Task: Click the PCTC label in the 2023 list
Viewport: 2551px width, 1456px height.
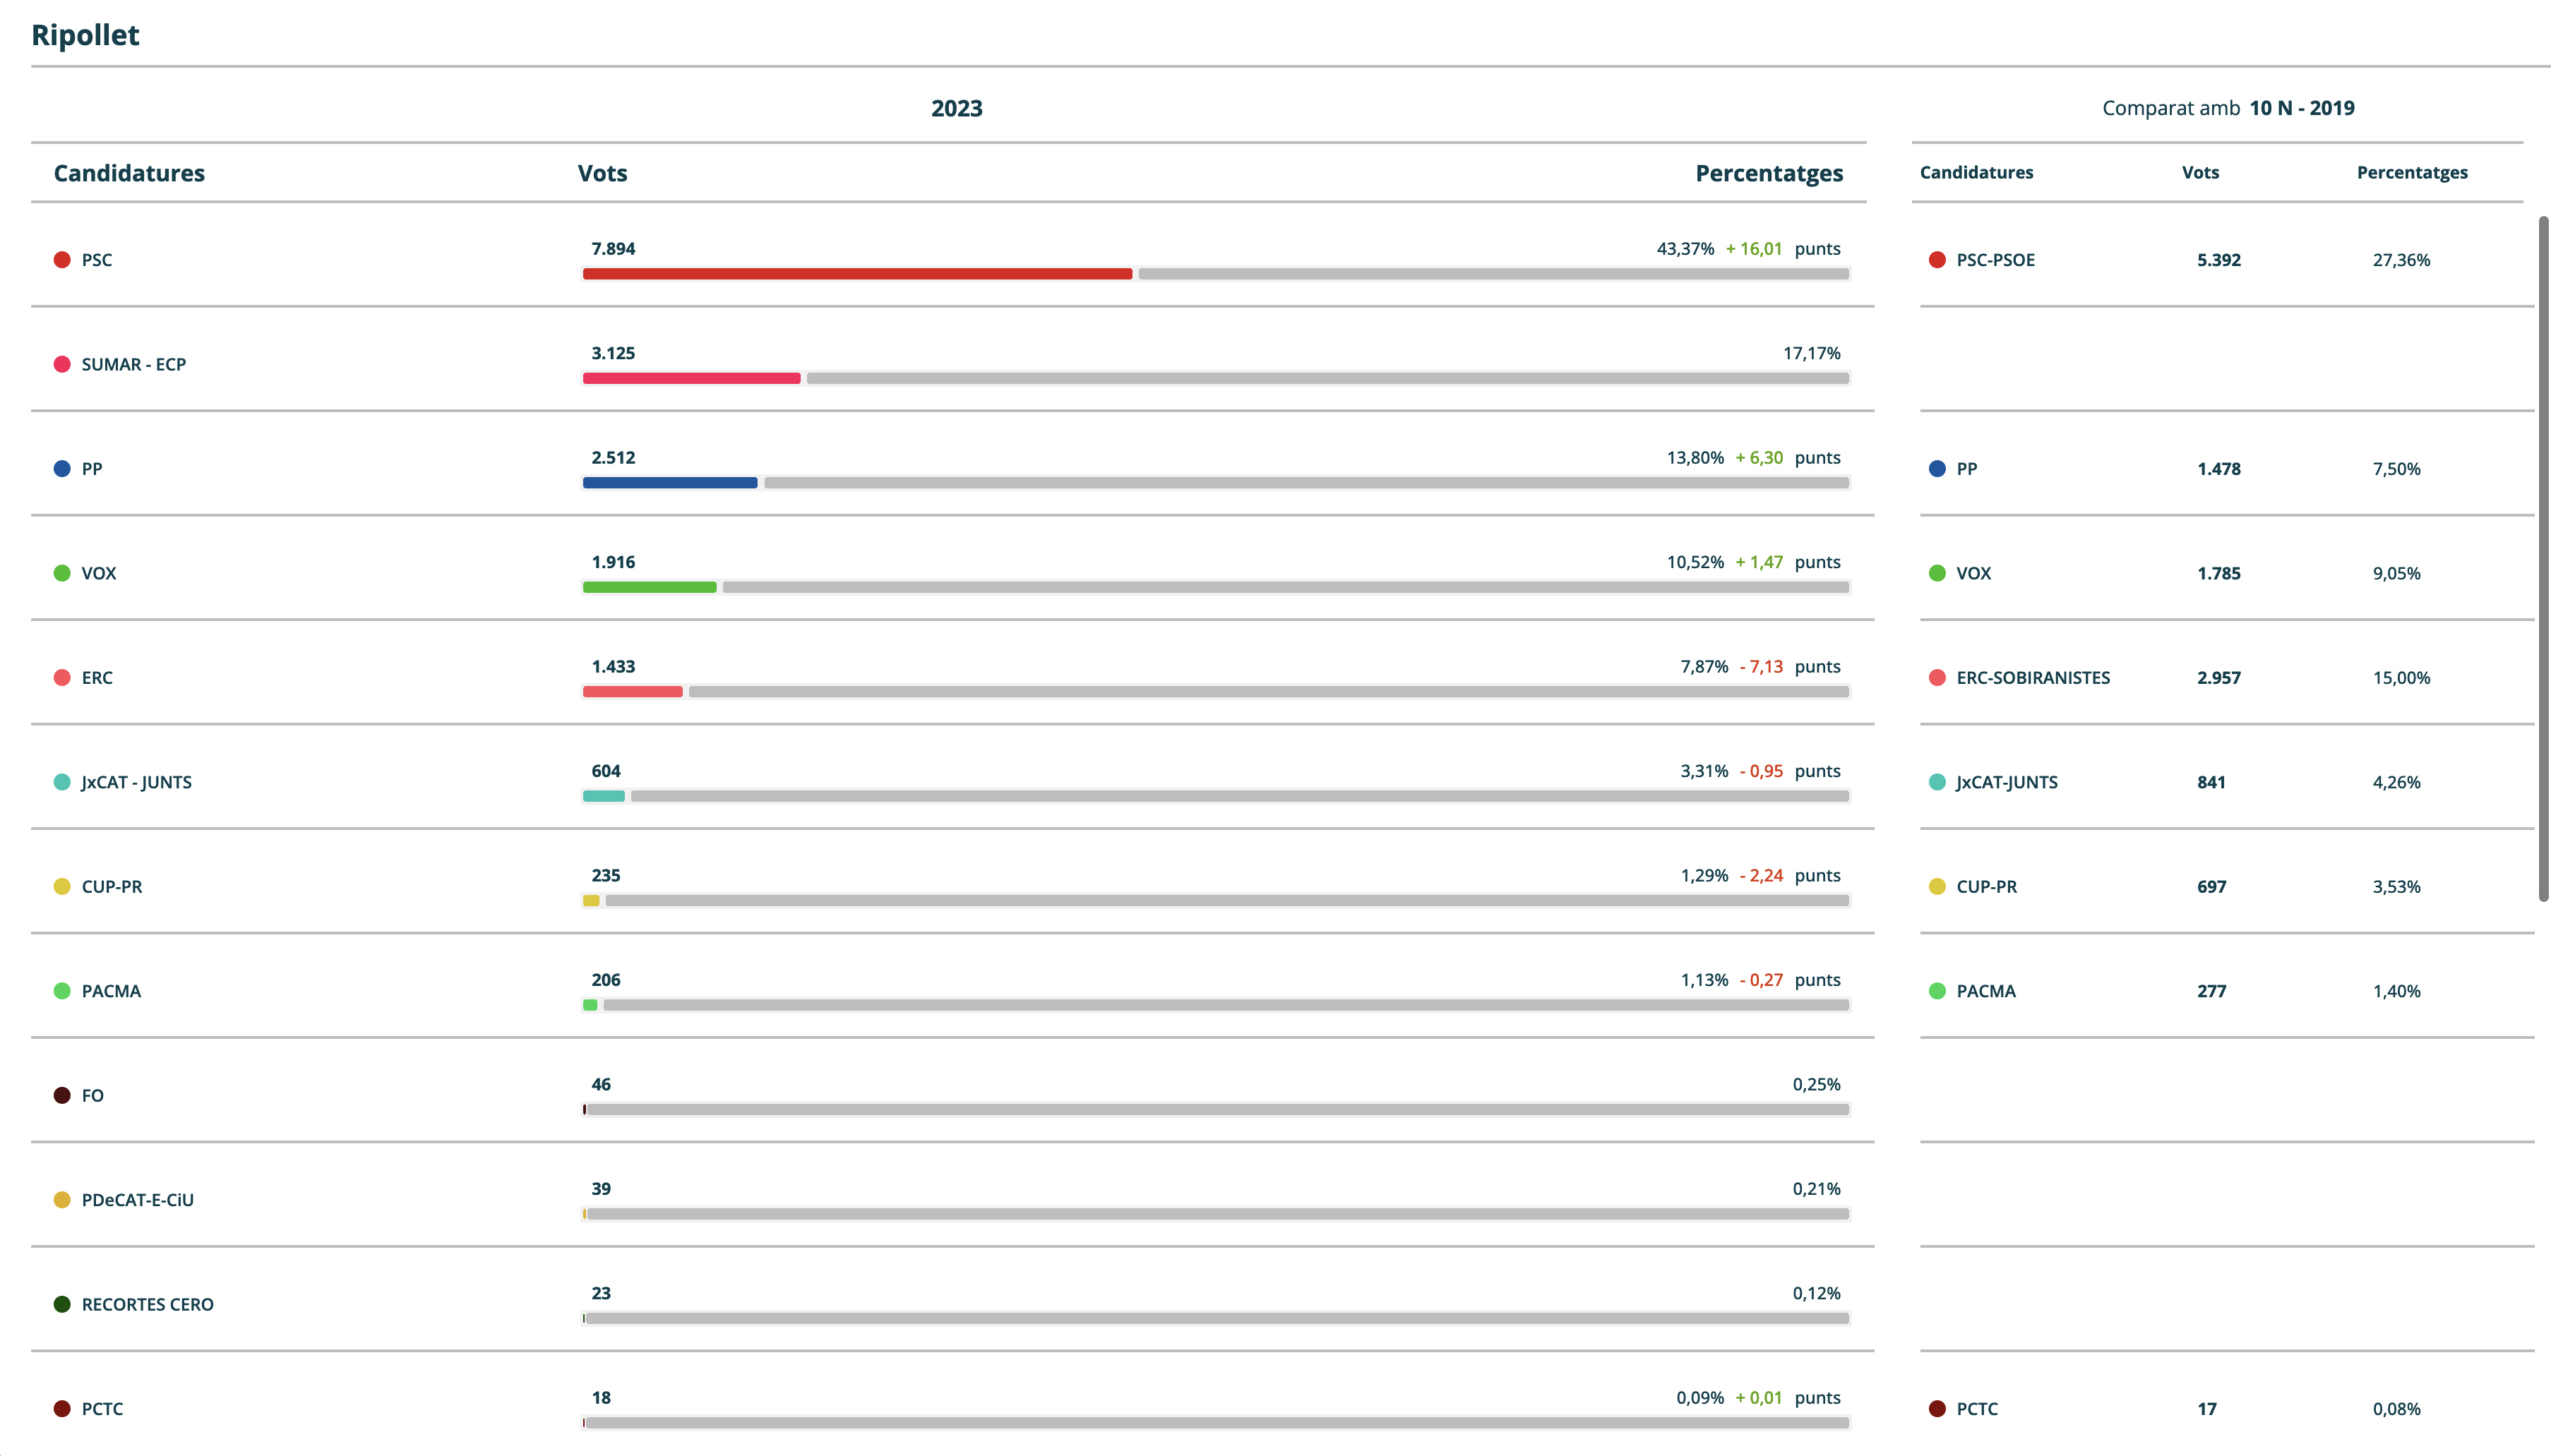Action: click(x=102, y=1409)
